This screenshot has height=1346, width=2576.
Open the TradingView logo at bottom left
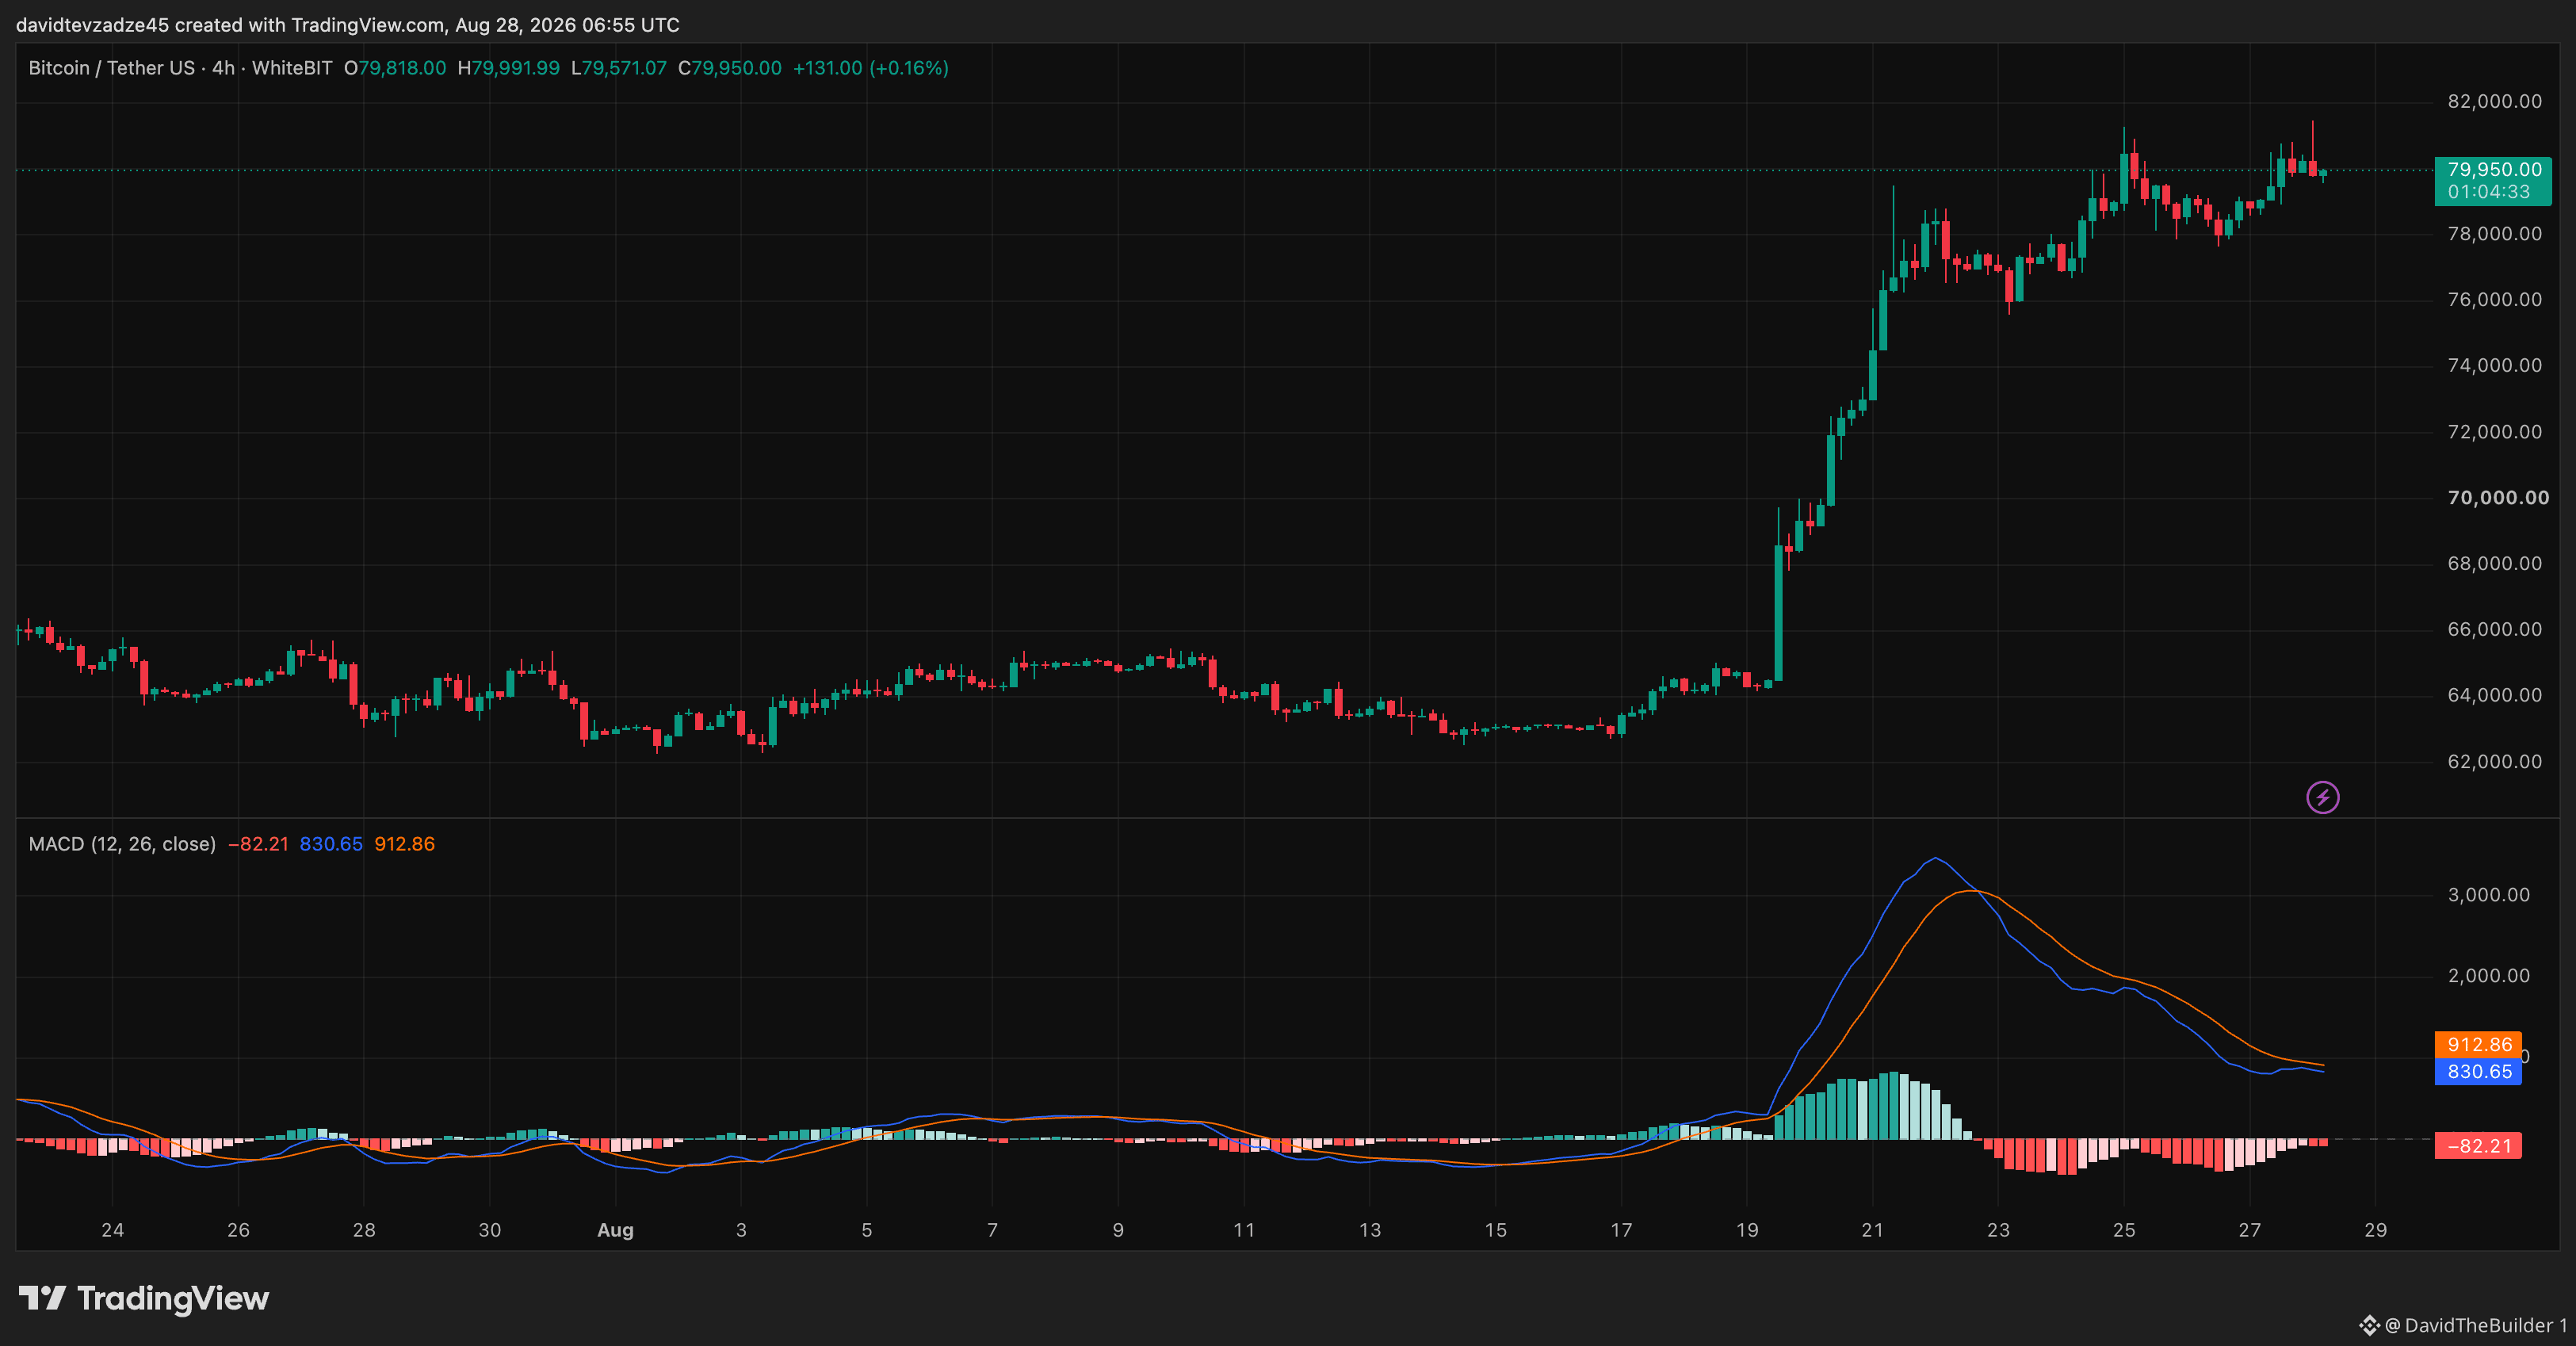(x=144, y=1298)
